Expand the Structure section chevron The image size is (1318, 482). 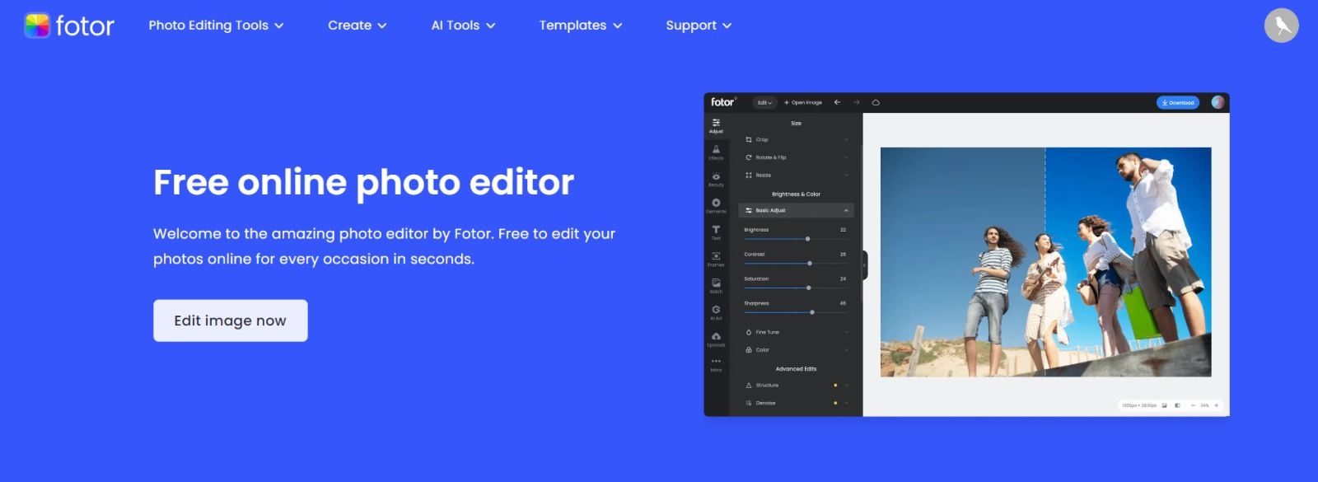[846, 386]
